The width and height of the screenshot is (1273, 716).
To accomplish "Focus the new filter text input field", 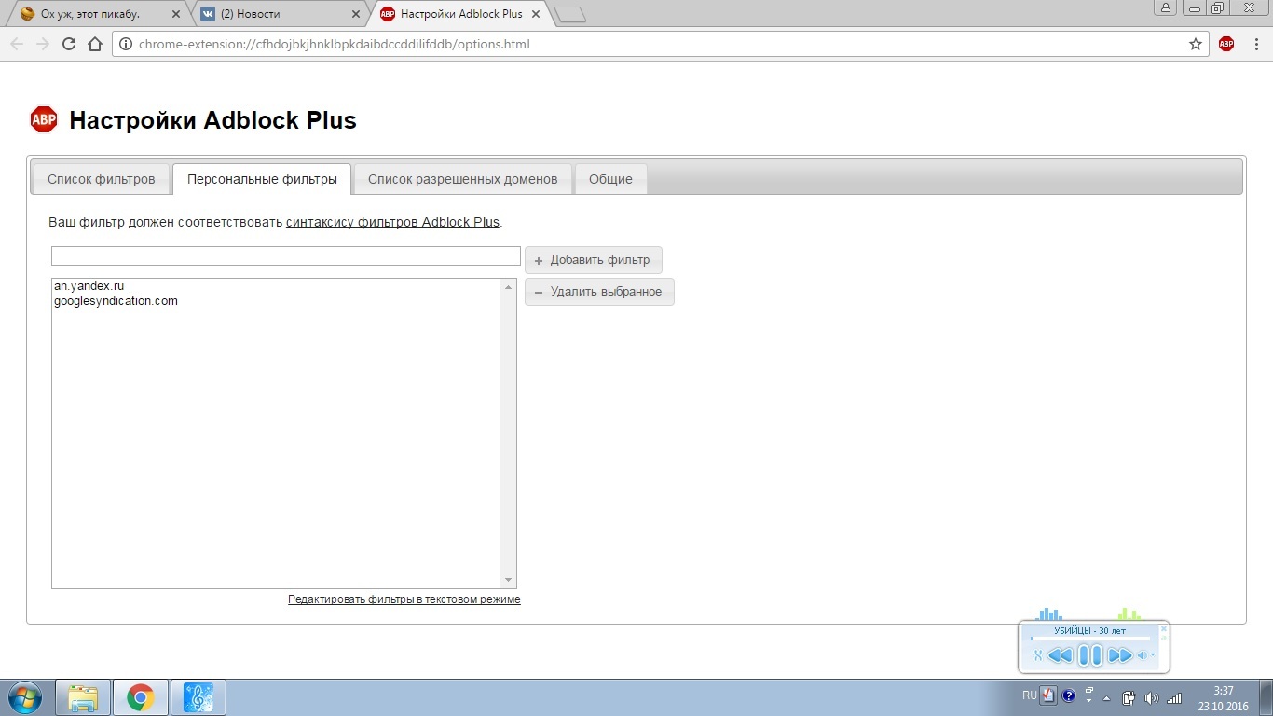I will tap(285, 255).
